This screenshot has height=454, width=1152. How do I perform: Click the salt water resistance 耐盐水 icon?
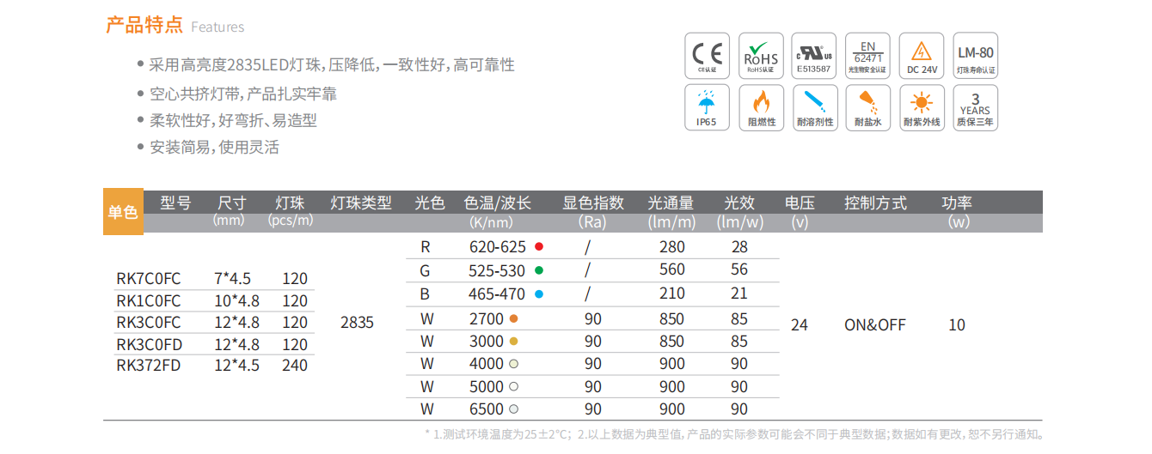coord(867,107)
